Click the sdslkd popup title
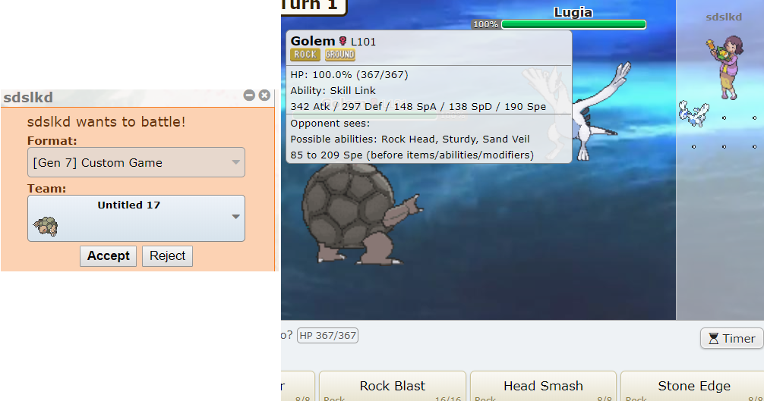 (x=28, y=98)
